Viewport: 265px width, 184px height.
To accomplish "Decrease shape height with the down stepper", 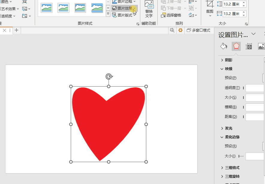I will (244, 6).
